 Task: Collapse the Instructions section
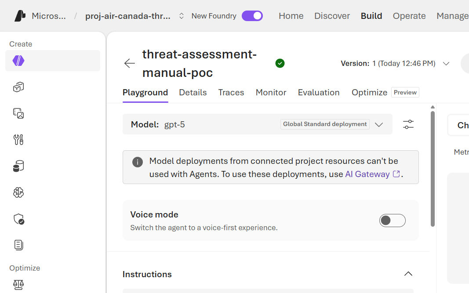click(x=408, y=274)
